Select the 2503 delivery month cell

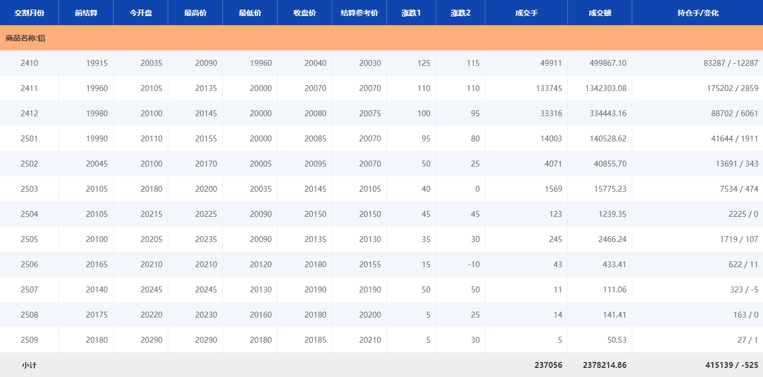click(29, 189)
